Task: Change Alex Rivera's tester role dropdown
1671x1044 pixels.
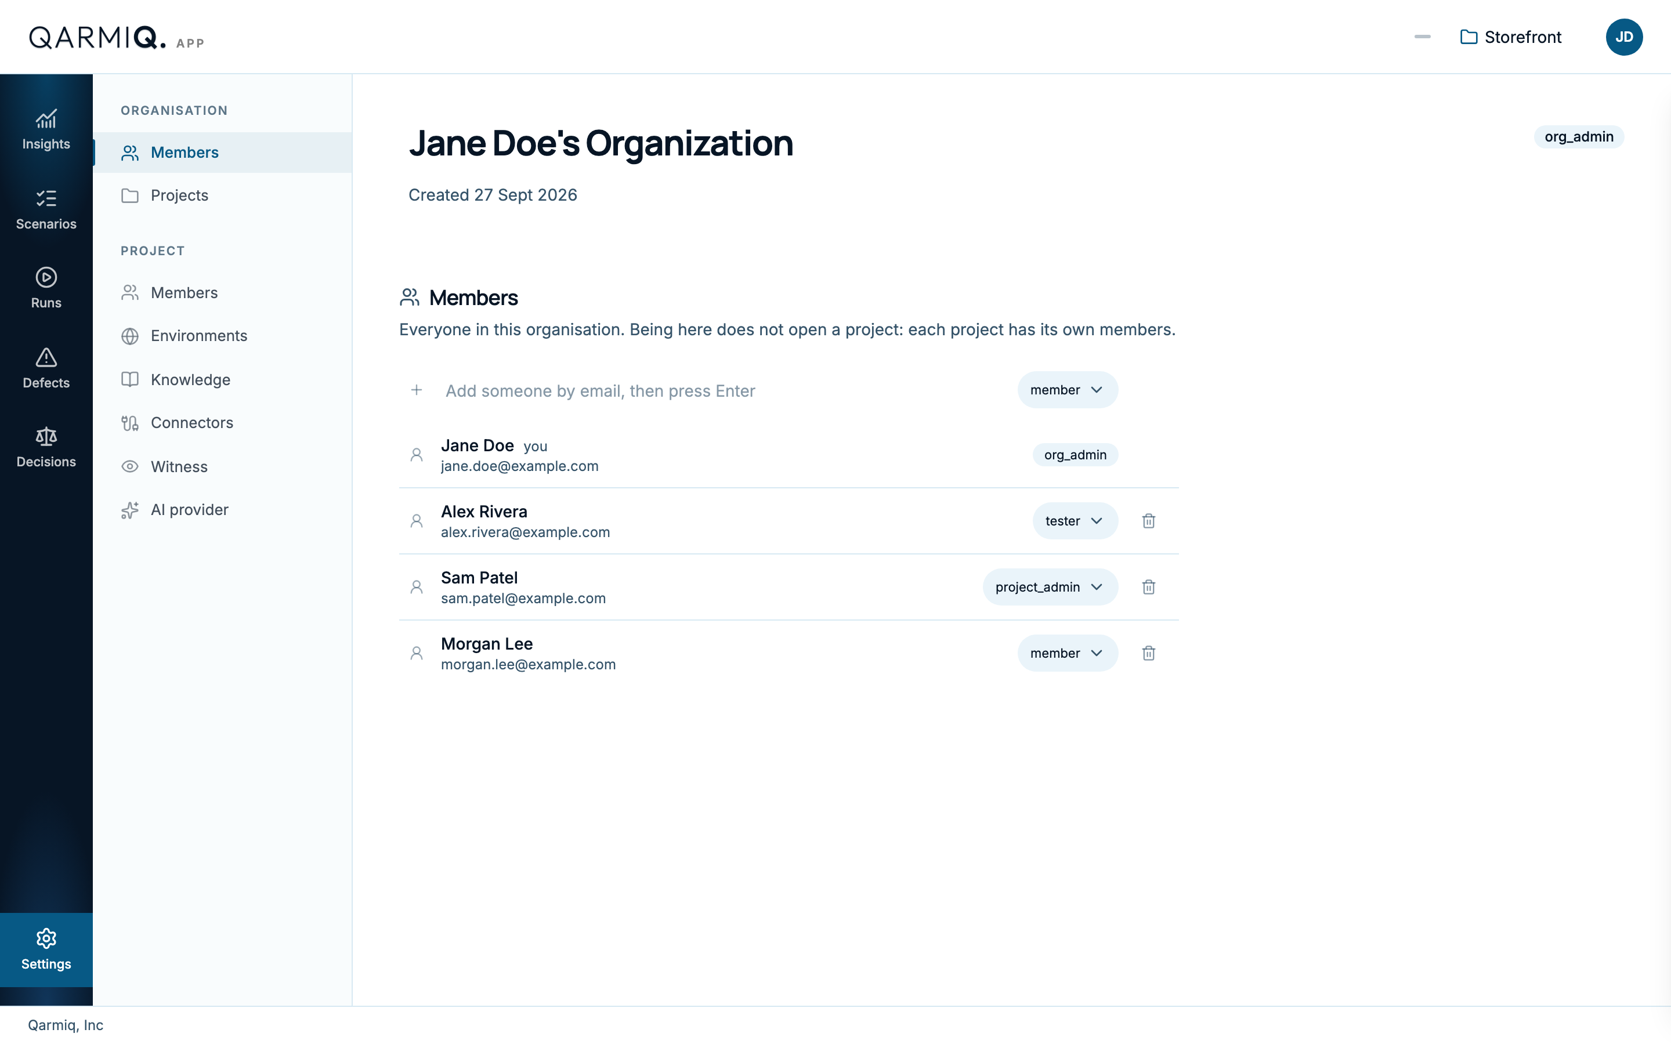Action: [1075, 521]
